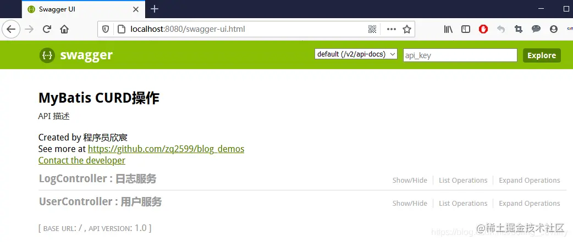Click Expand Operations for UserController
This screenshot has width=573, height=242.
pyautogui.click(x=530, y=204)
